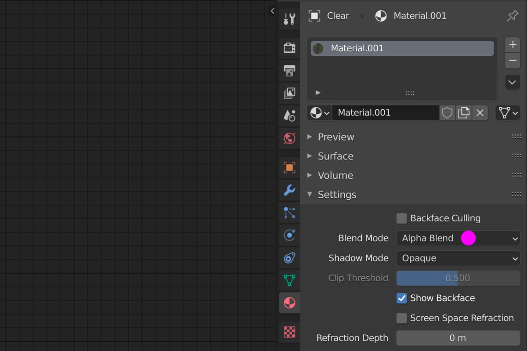Image resolution: width=527 pixels, height=351 pixels.
Task: Open the View Layer properties tab
Action: (289, 93)
